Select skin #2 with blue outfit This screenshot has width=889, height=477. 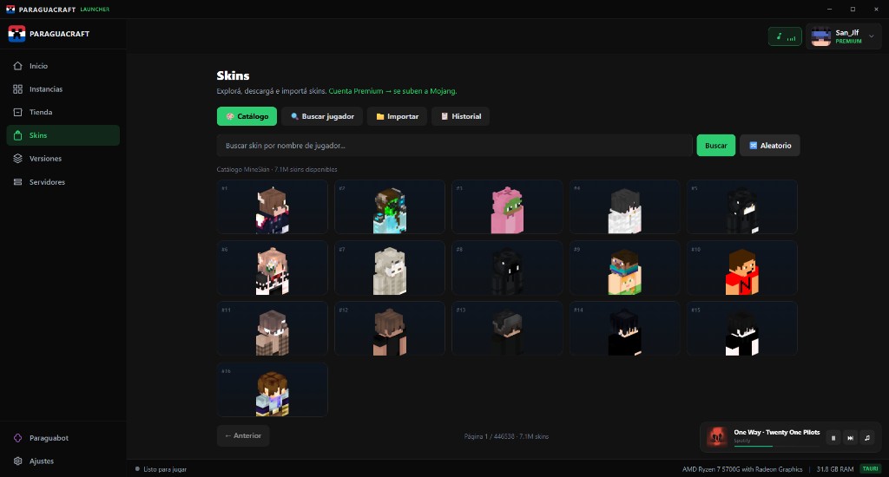(390, 206)
